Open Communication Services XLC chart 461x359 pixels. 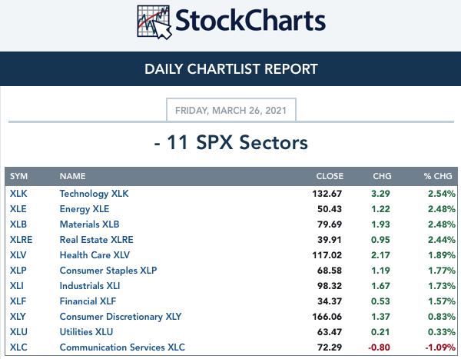122,347
